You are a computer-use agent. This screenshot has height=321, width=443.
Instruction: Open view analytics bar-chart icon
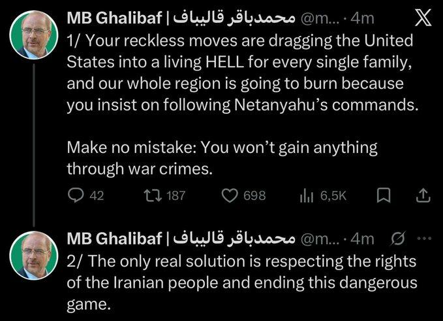point(306,195)
